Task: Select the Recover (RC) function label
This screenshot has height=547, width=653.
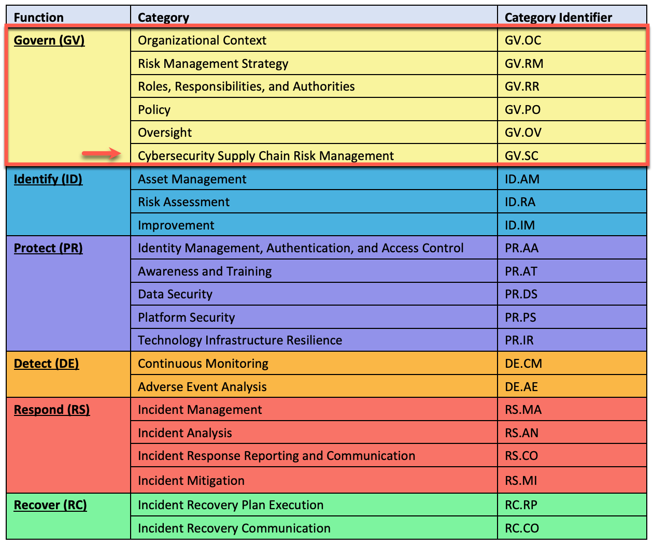Action: [x=50, y=505]
